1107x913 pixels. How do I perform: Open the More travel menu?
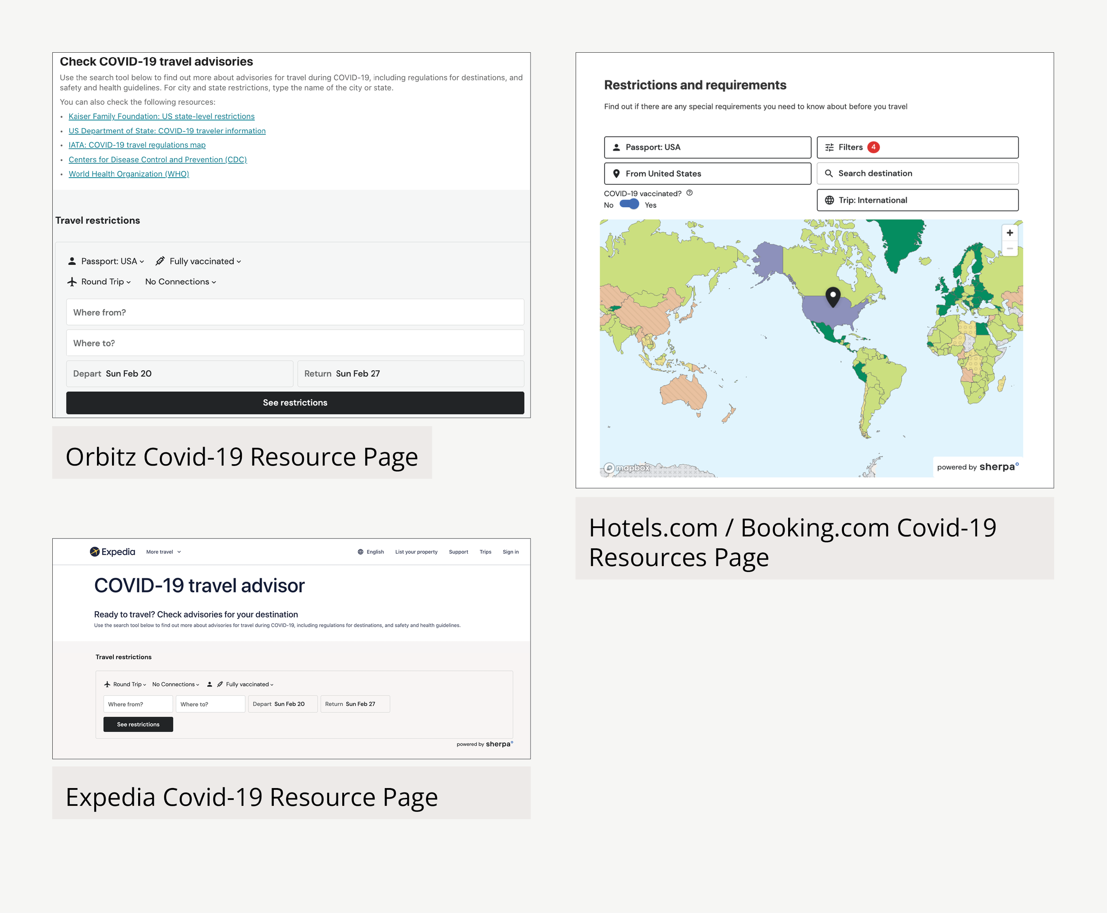[x=163, y=552]
